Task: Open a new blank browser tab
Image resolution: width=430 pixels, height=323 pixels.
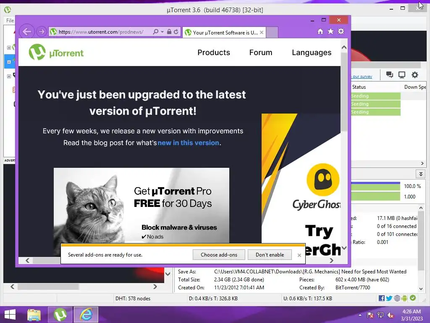Action: [x=272, y=32]
